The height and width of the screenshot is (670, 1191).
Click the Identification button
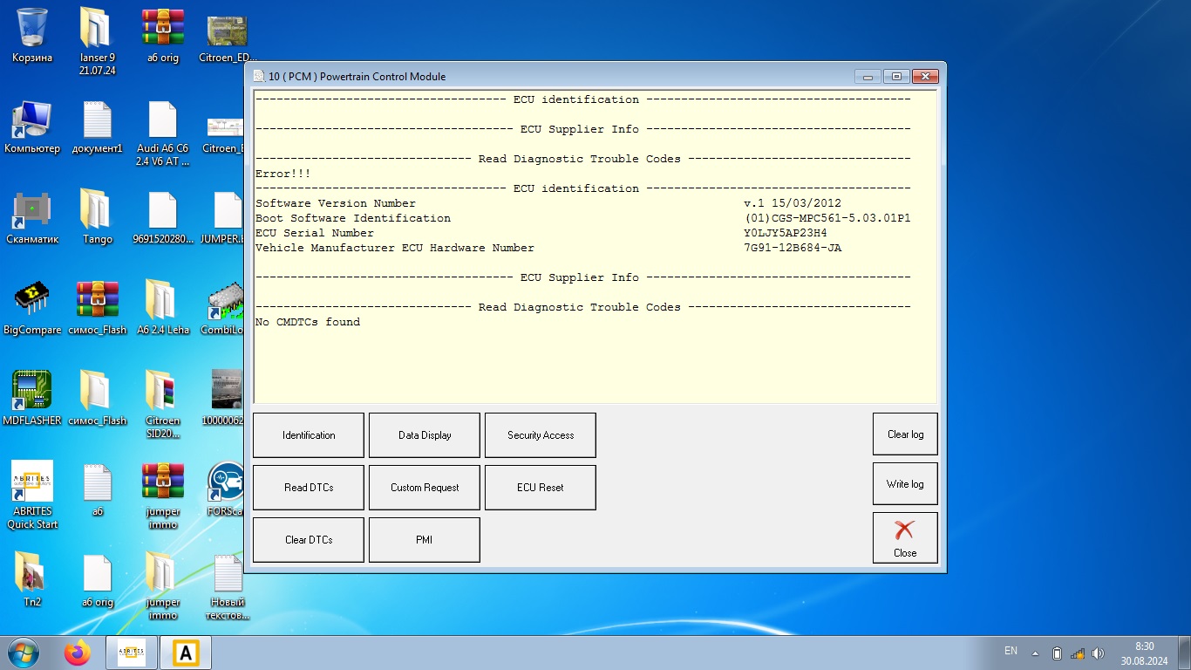pos(308,435)
